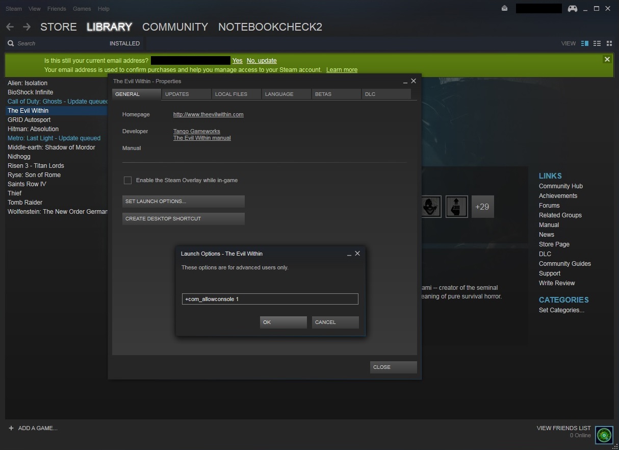This screenshot has width=619, height=450.
Task: Open the Friends menu
Action: [57, 9]
